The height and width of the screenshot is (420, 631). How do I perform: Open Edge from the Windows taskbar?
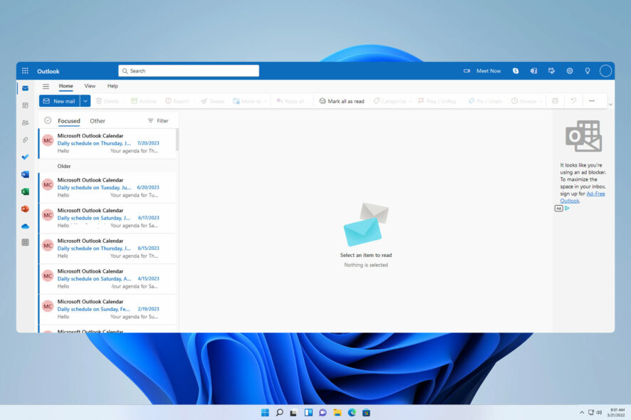click(x=352, y=412)
